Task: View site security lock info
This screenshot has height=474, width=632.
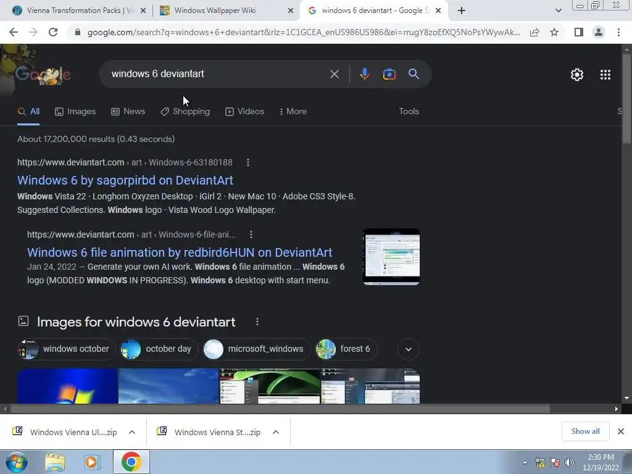Action: tap(78, 32)
